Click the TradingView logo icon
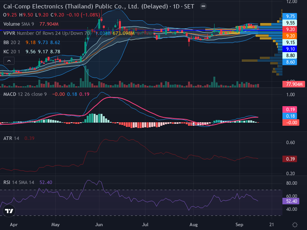Image resolution: width=307 pixels, height=230 pixels. click(9, 211)
